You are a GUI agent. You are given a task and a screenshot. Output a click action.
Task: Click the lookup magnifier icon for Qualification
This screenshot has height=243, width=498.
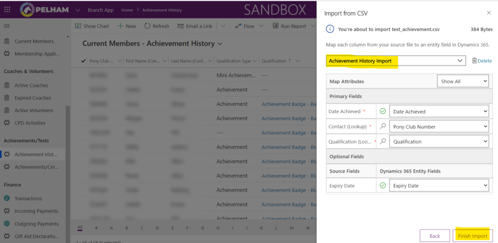(x=383, y=142)
